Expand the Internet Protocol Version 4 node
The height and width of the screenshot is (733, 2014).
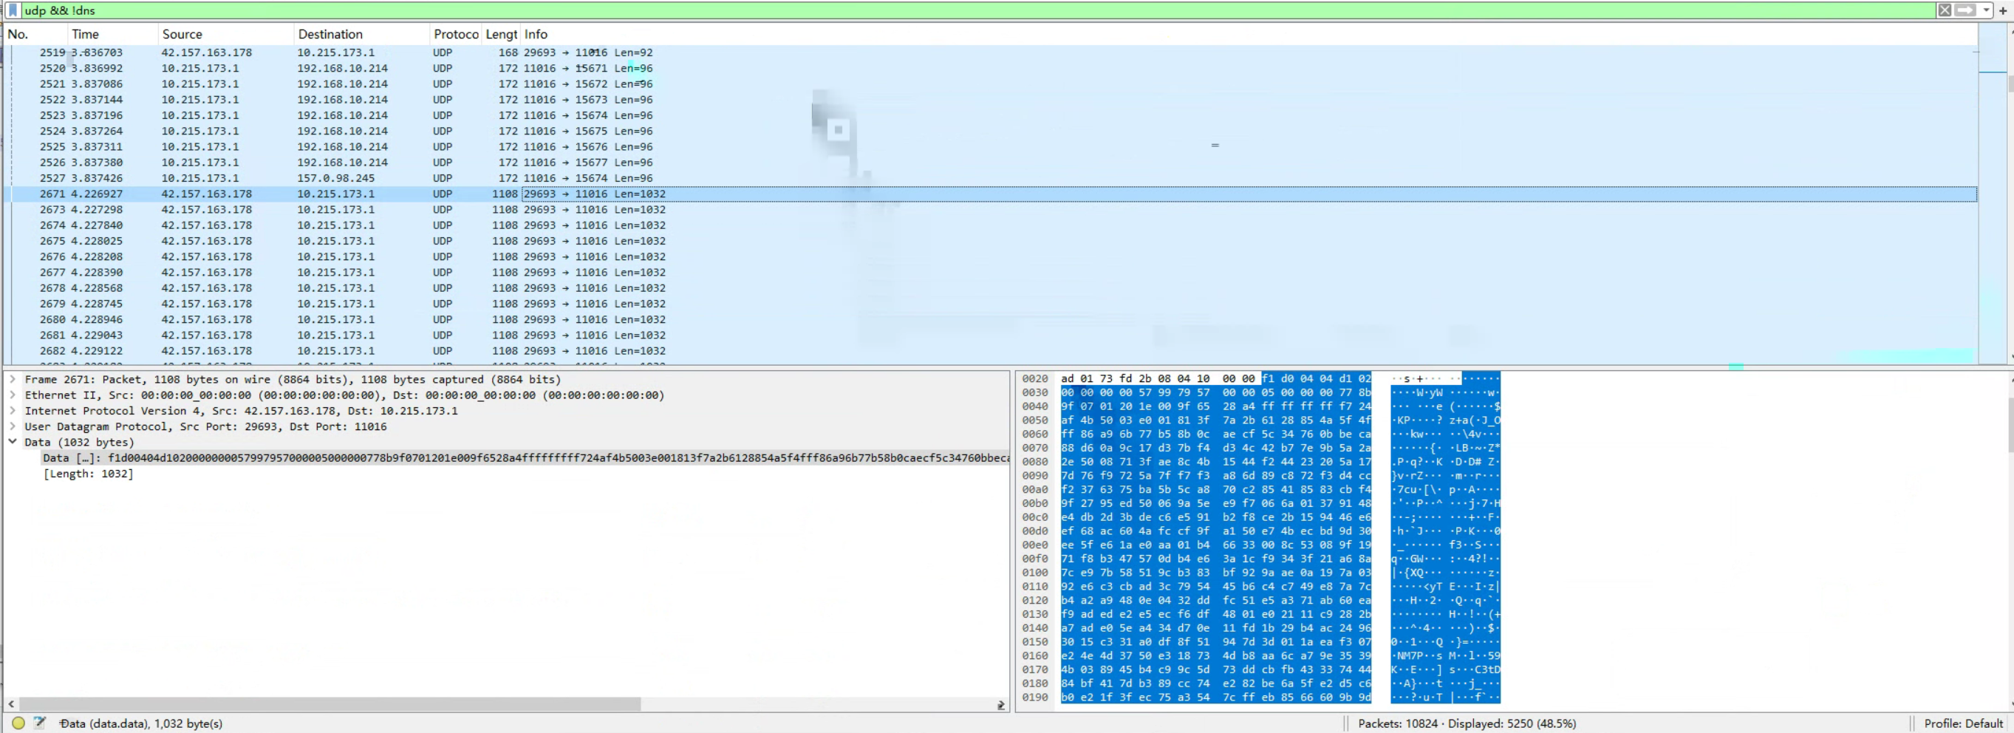[13, 411]
